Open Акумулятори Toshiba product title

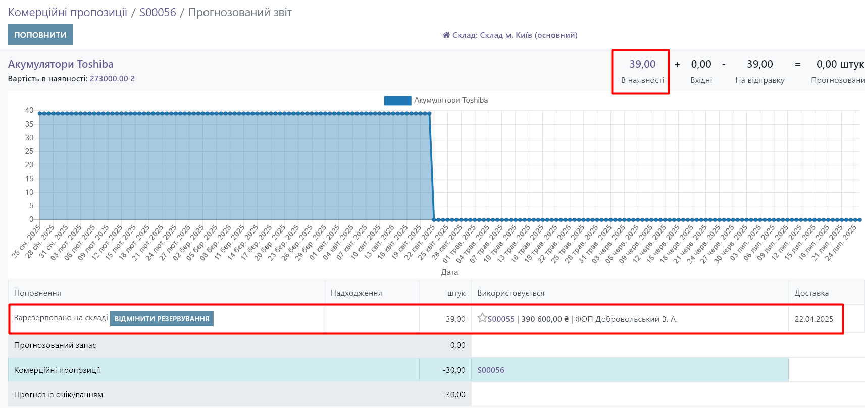[61, 64]
